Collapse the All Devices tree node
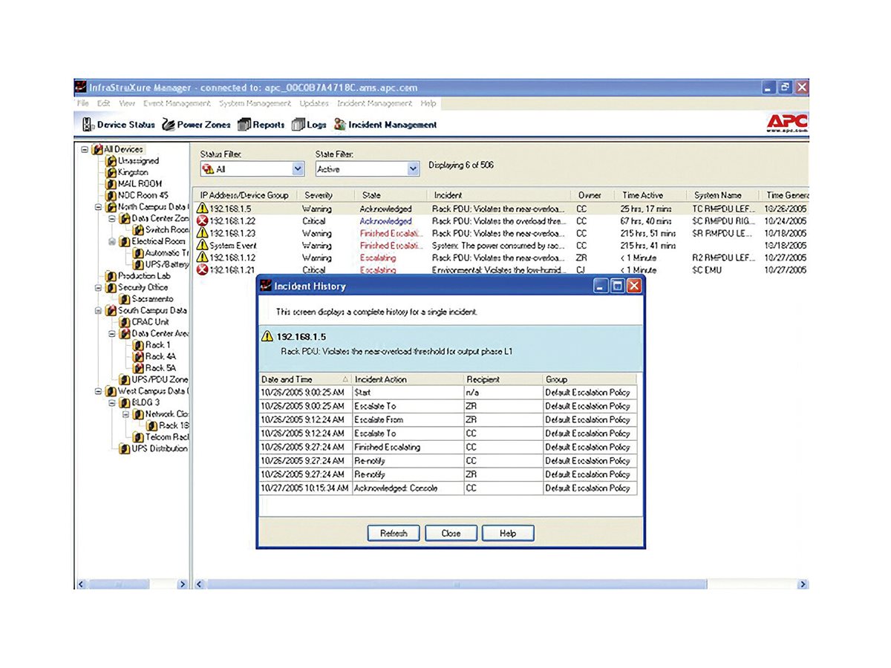 point(85,149)
